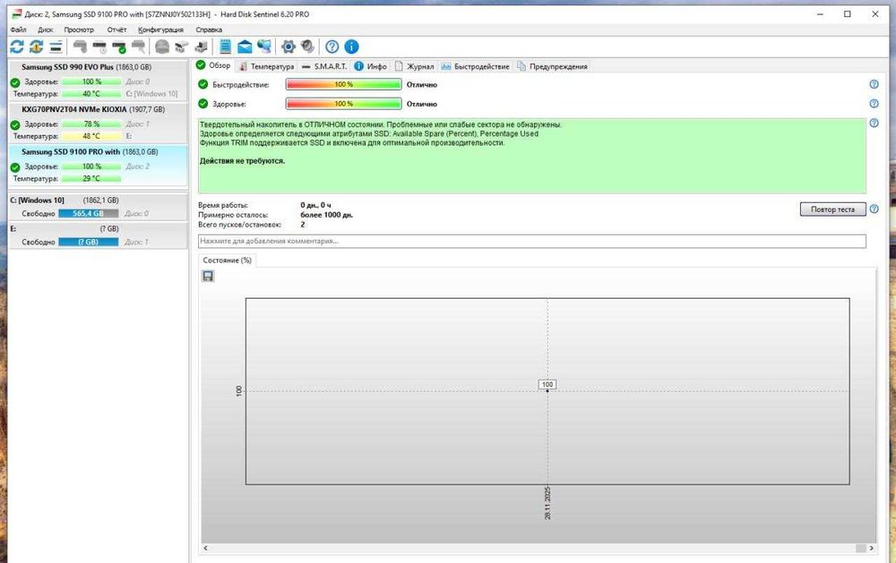The image size is (896, 563).
Task: Click help icon beside Повтор теста button
Action: 874,209
